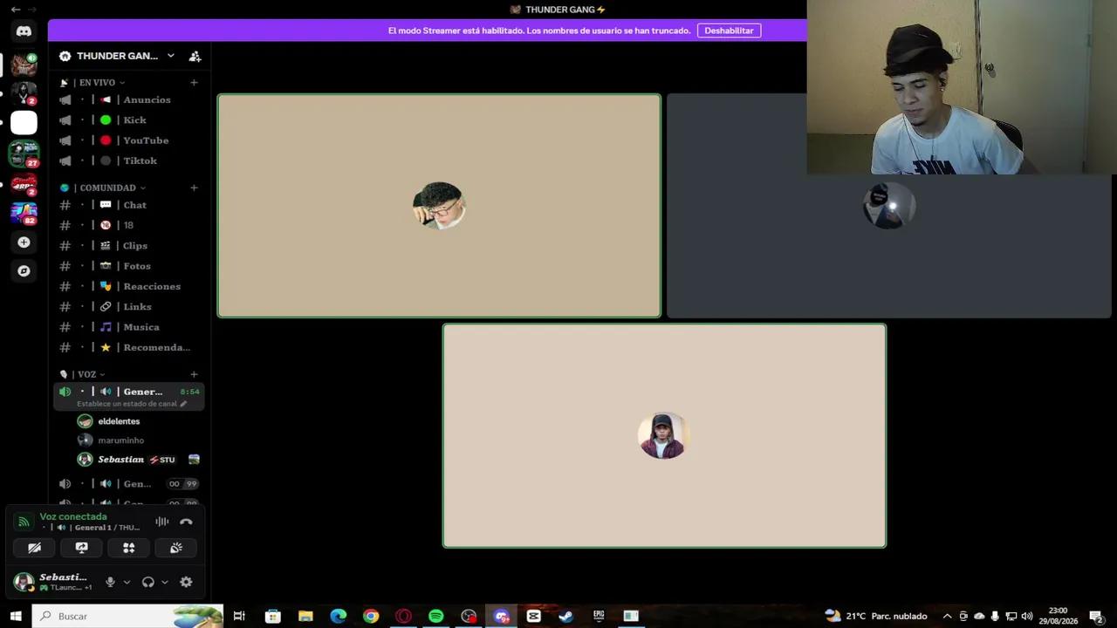Start an activity from voice panel

click(128, 548)
